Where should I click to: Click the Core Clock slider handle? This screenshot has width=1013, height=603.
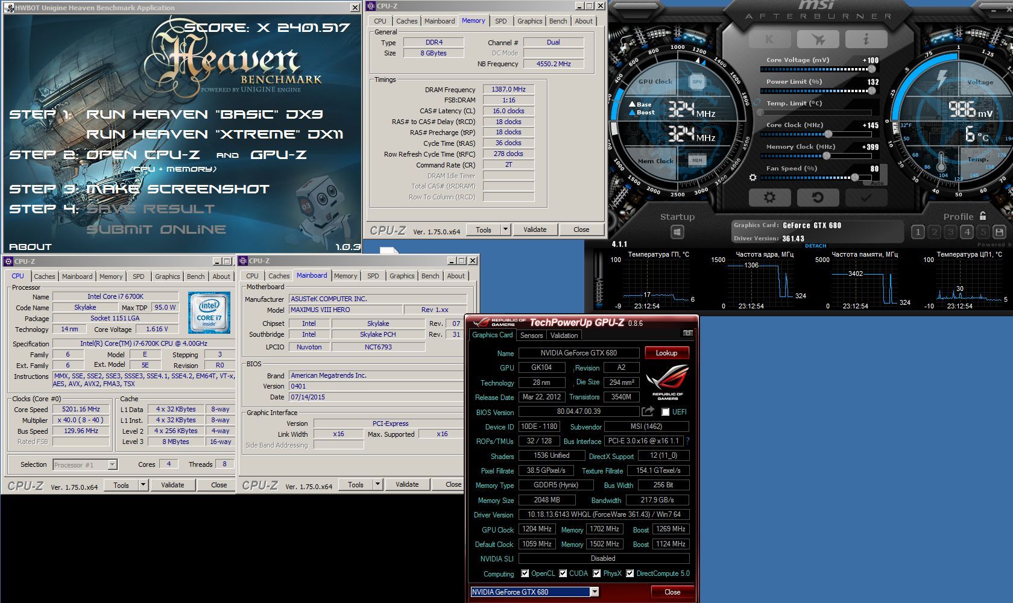[828, 134]
